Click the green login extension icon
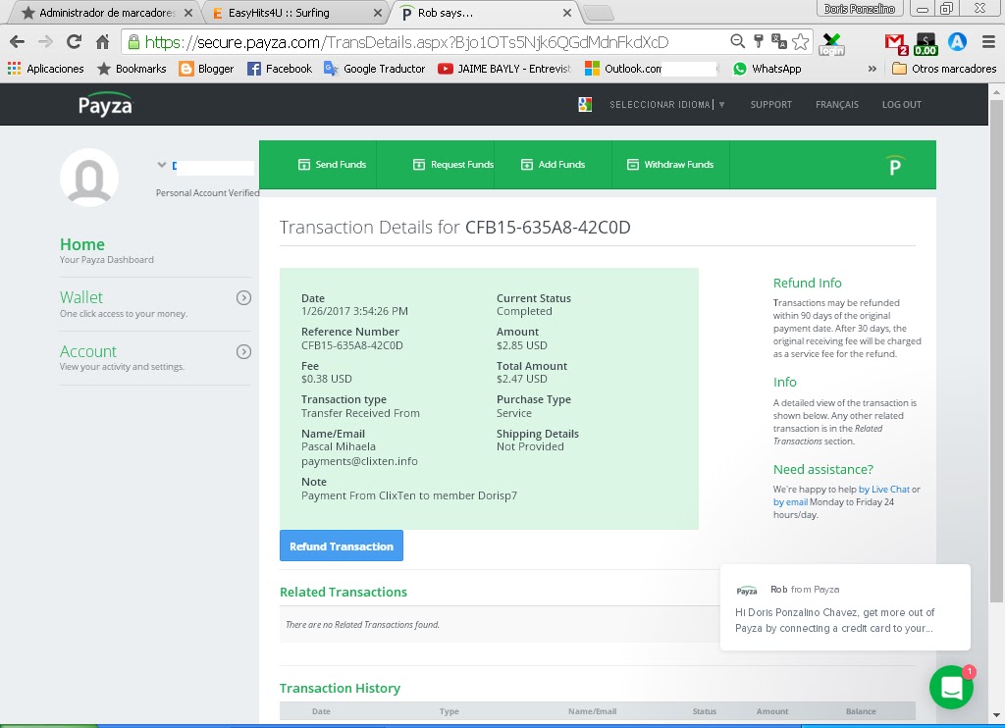 (x=831, y=44)
